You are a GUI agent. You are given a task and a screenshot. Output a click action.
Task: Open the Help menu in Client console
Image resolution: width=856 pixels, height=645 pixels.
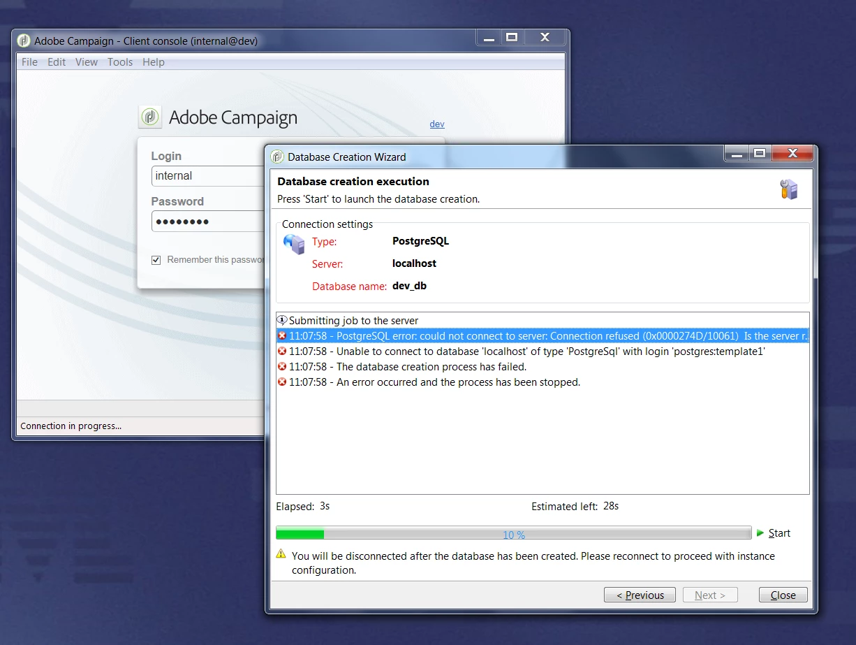point(154,62)
